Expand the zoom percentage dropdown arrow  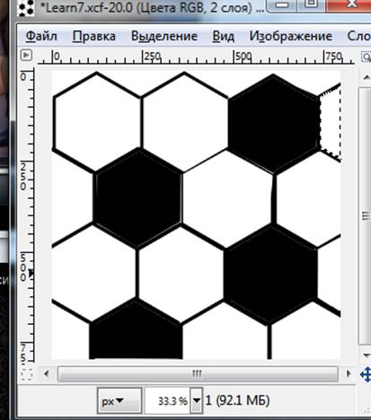tap(197, 400)
